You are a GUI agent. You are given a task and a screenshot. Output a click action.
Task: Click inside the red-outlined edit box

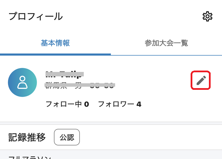tap(201, 80)
